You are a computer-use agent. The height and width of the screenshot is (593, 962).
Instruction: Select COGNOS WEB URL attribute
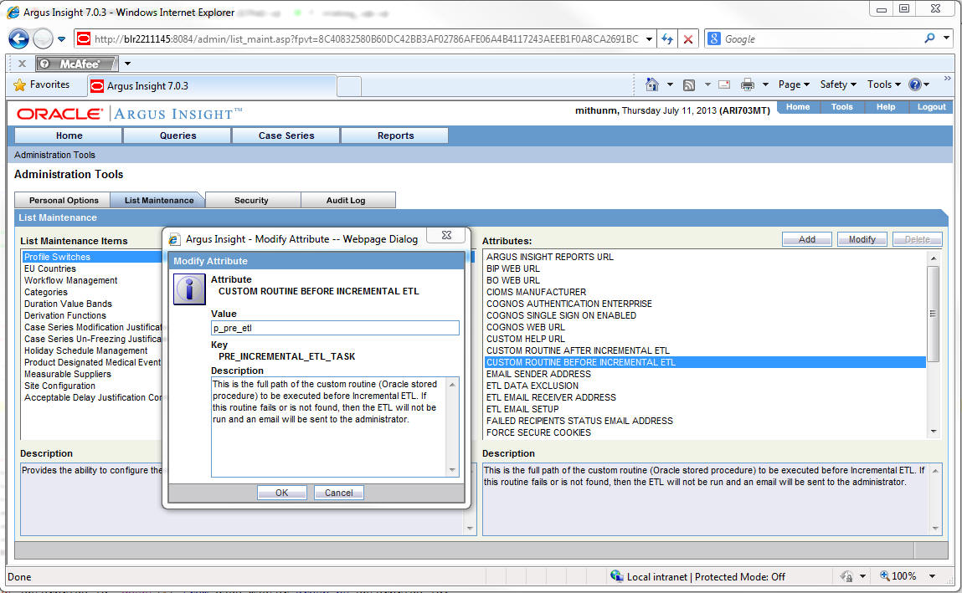525,327
